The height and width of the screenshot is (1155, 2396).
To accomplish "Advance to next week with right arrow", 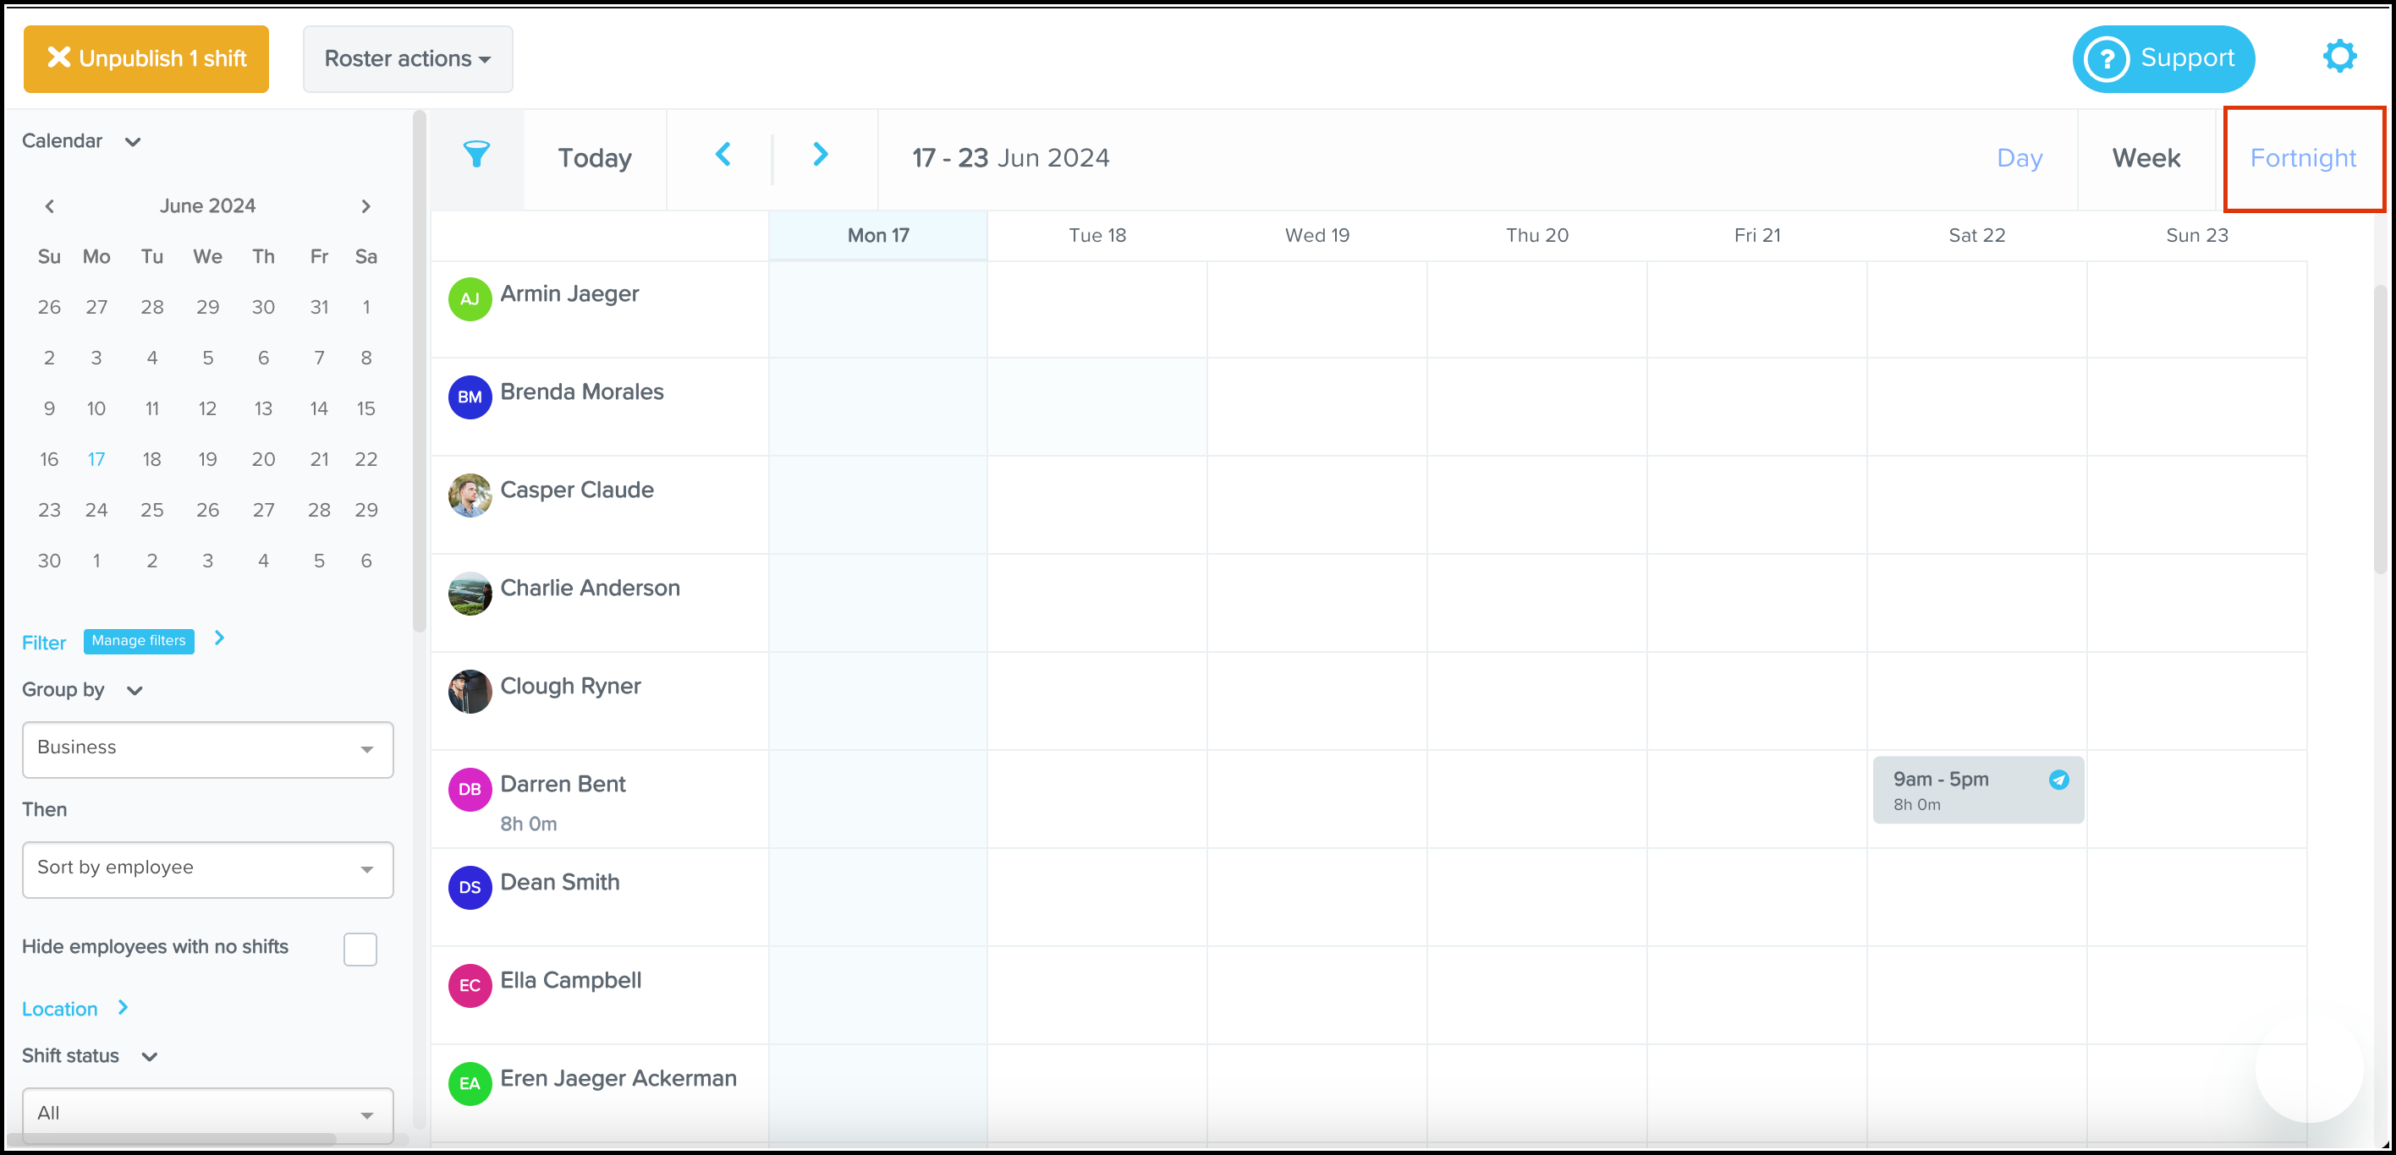I will (820, 156).
